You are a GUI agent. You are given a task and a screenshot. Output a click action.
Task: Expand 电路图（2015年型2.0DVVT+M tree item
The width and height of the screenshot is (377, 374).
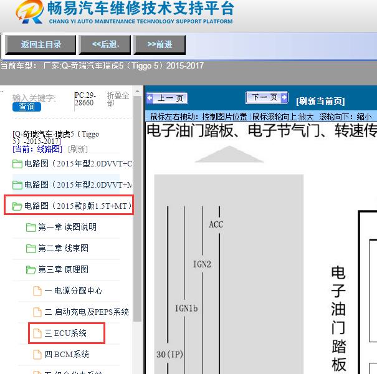78,185
